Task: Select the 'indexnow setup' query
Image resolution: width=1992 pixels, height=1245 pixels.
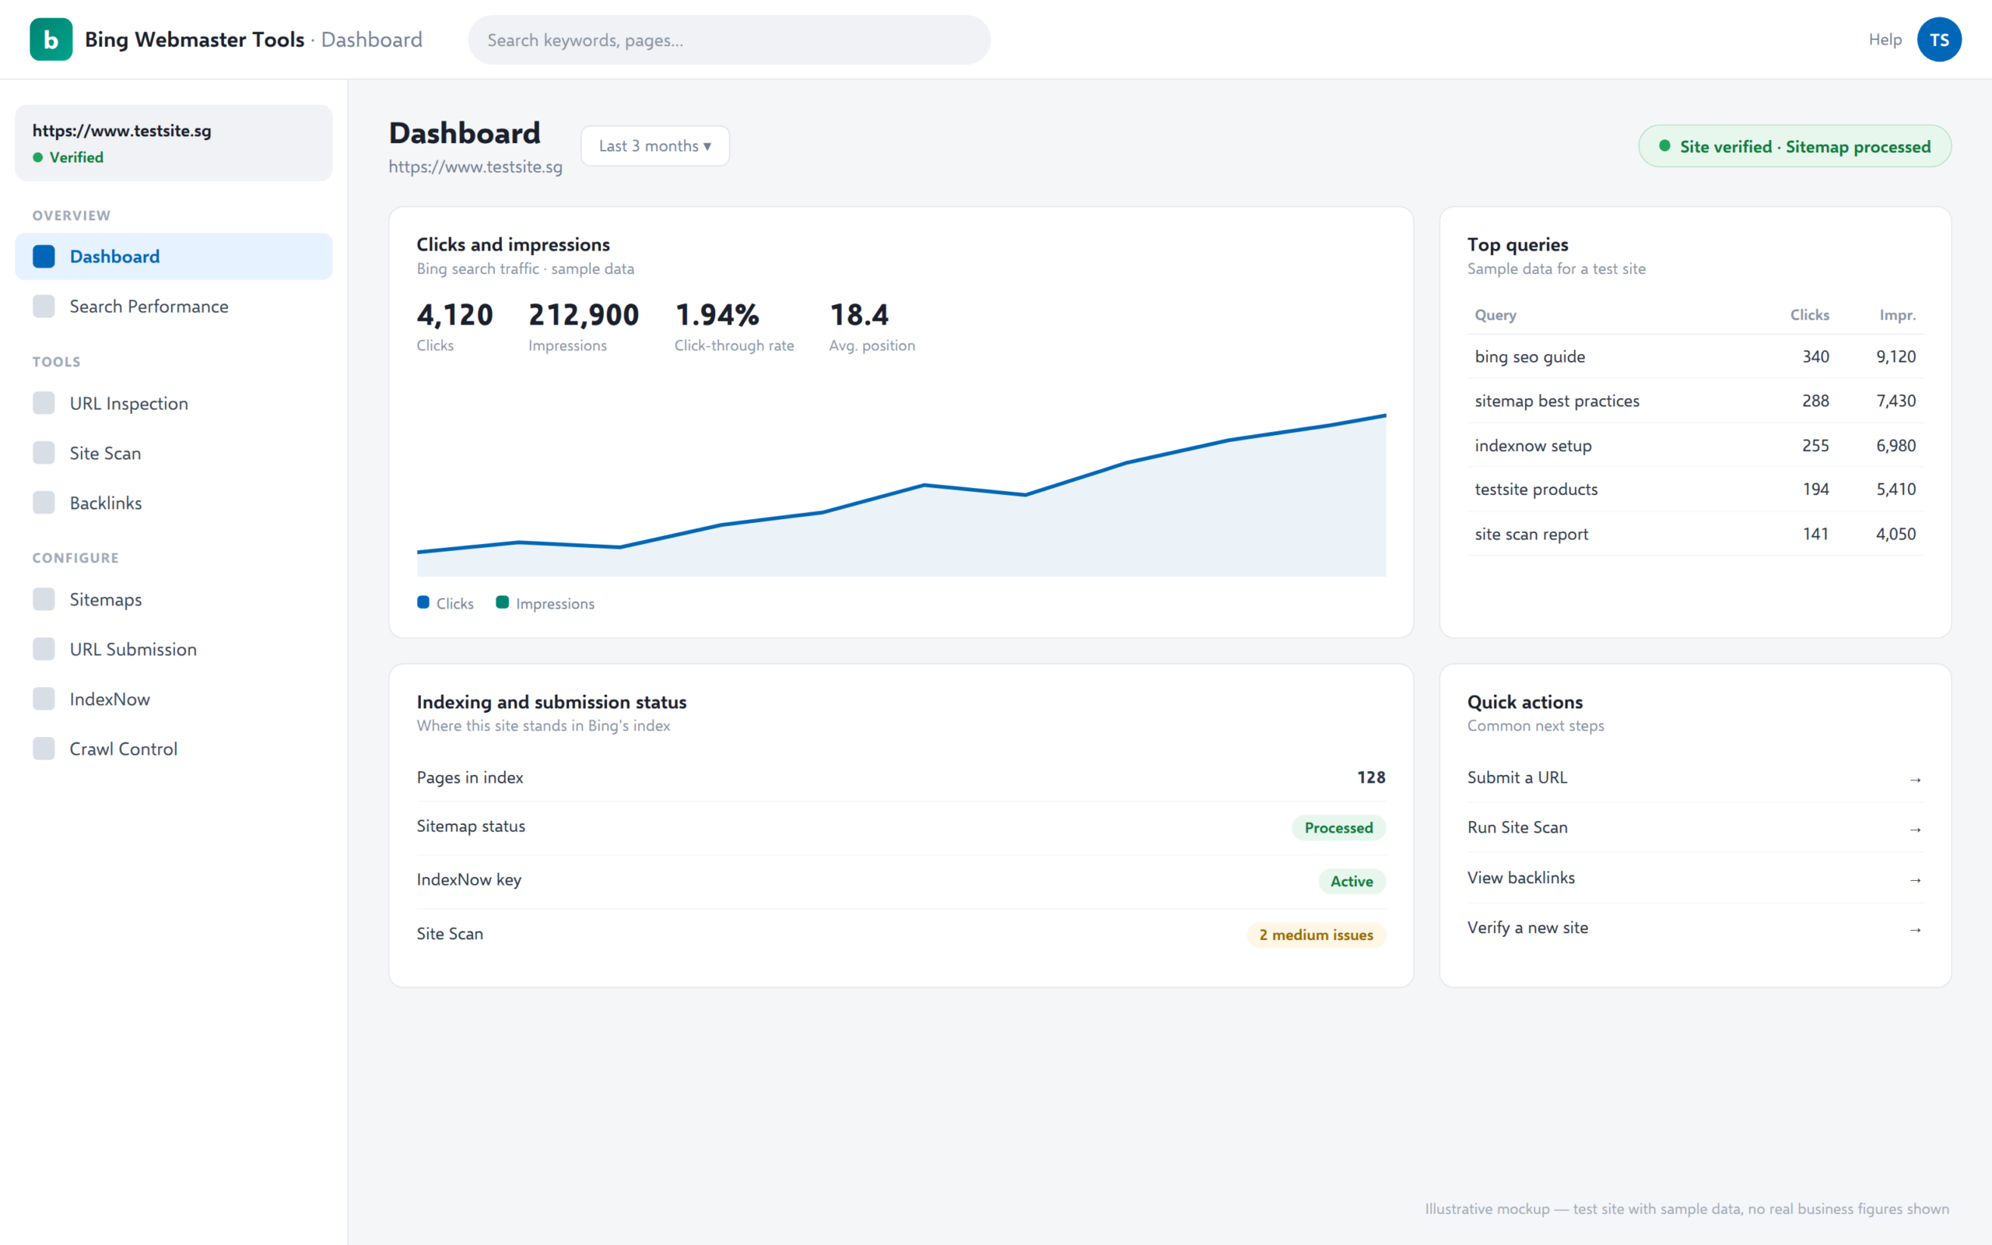Action: [x=1695, y=445]
